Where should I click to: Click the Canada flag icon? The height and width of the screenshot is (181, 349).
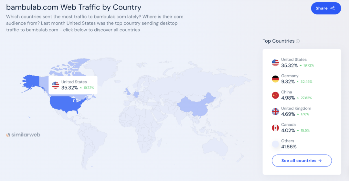(275, 128)
